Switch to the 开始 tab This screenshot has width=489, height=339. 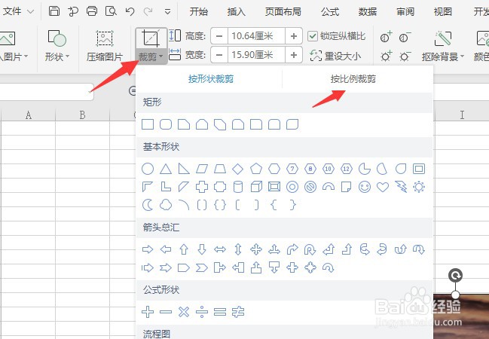pyautogui.click(x=198, y=12)
